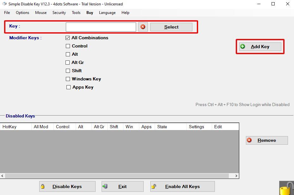Click the Select button to choose a key
Image resolution: width=294 pixels, height=195 pixels.
click(171, 27)
